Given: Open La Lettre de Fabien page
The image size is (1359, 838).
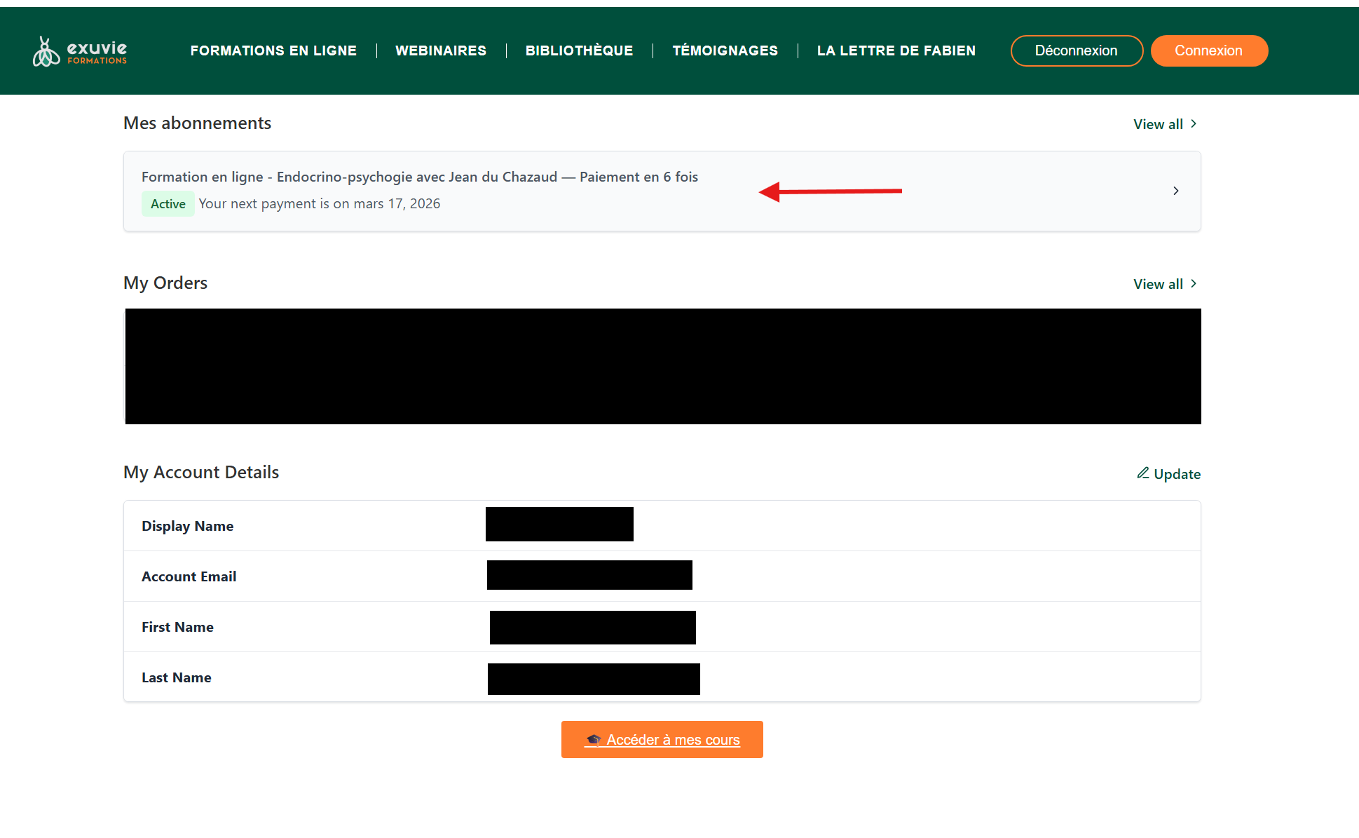Looking at the screenshot, I should [896, 50].
